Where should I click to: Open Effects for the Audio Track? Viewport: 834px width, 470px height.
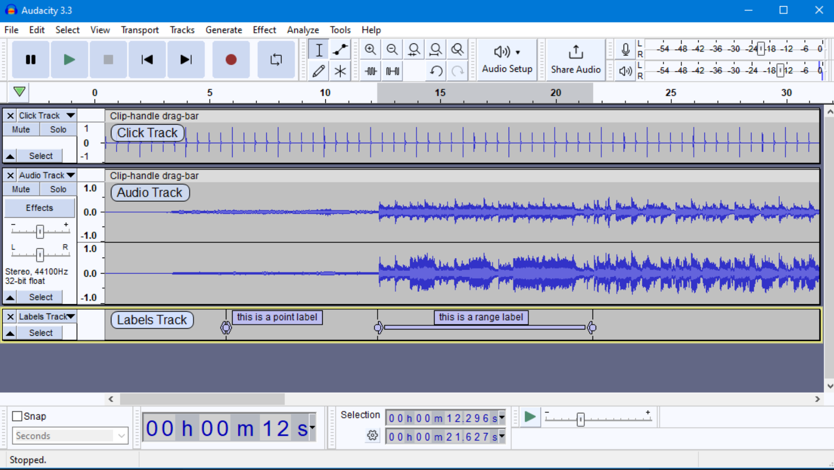[40, 208]
